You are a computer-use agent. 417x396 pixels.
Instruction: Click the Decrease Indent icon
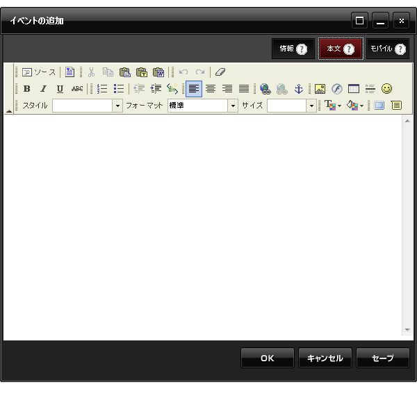click(x=139, y=89)
